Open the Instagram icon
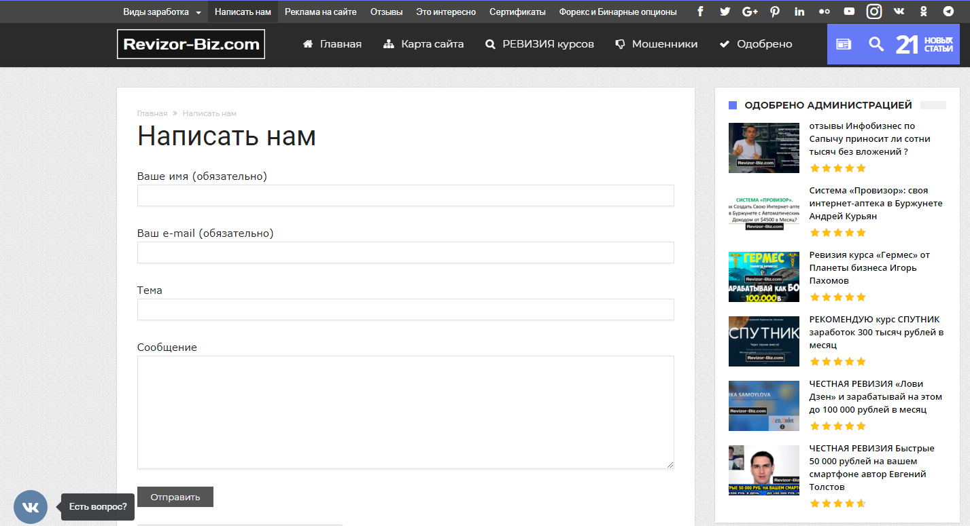Image resolution: width=970 pixels, height=526 pixels. [874, 12]
